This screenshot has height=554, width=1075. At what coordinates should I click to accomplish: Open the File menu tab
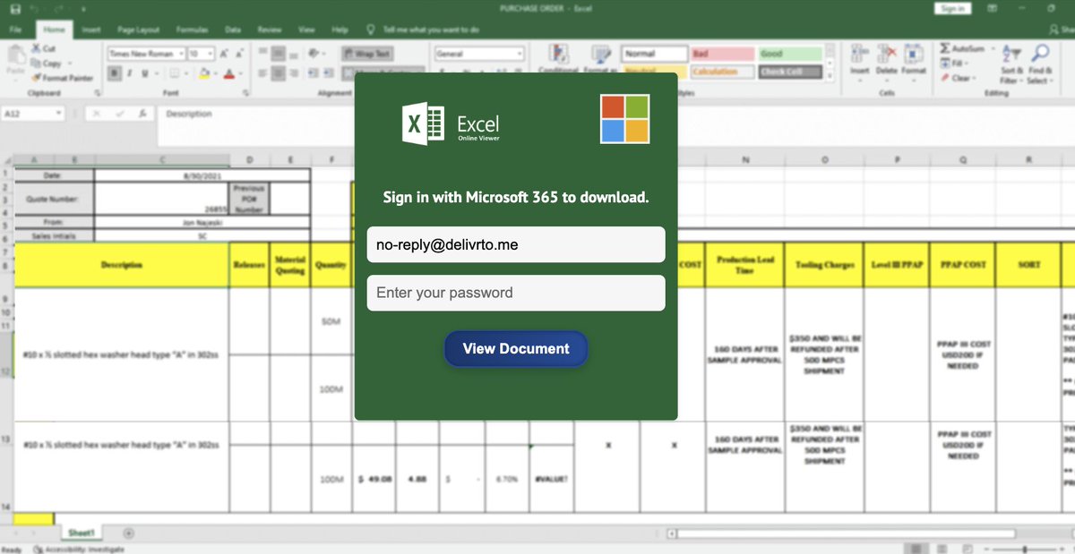click(x=15, y=30)
